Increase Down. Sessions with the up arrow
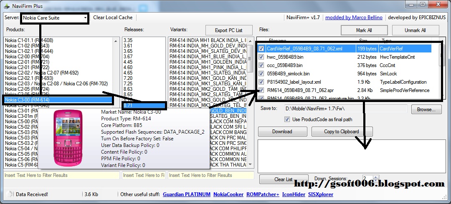This screenshot has height=204, width=451. [376, 177]
